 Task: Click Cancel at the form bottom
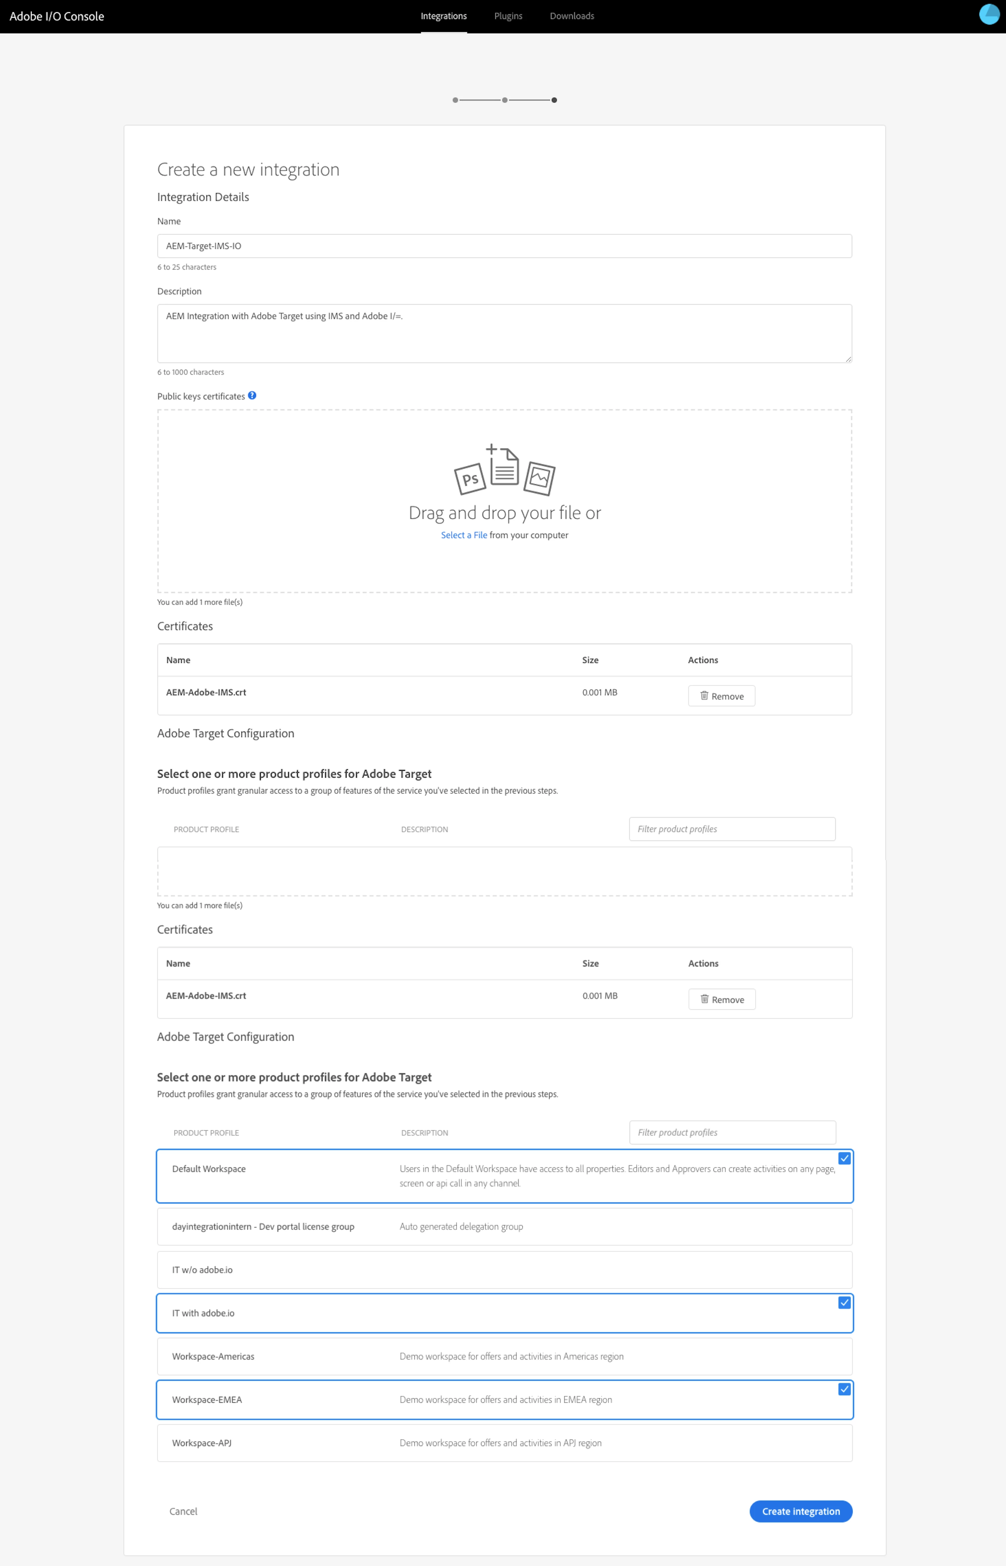pyautogui.click(x=183, y=1511)
